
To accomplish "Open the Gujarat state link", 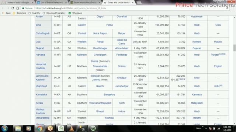I will (40, 48).
